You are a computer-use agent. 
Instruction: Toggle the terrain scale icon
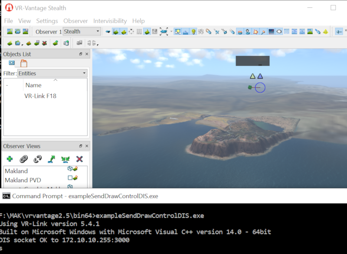(x=115, y=32)
